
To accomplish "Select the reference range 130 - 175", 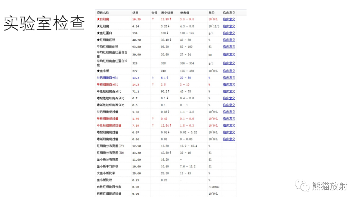I will tap(187, 33).
